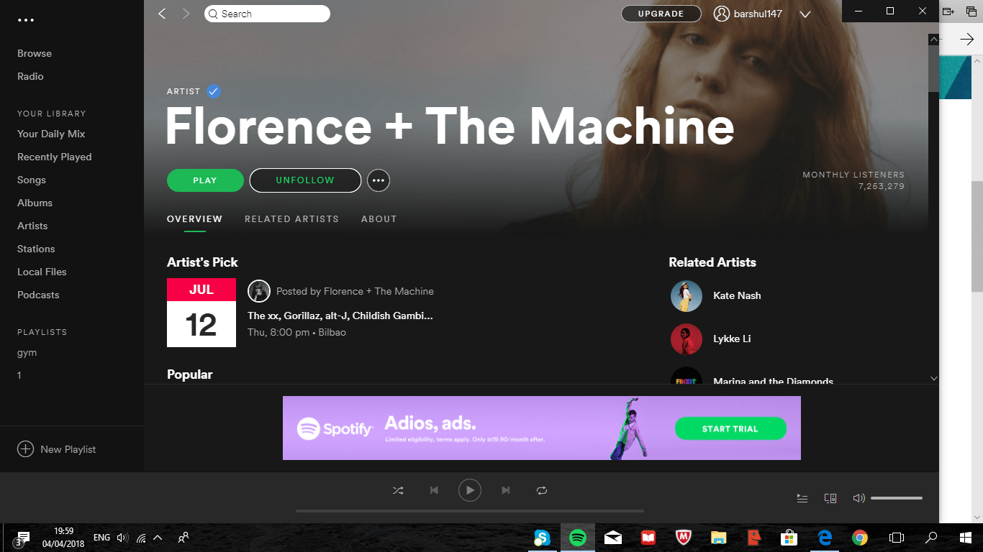This screenshot has height=552, width=983.
Task: Click the plus icon for New Playlist
Action: coord(25,449)
